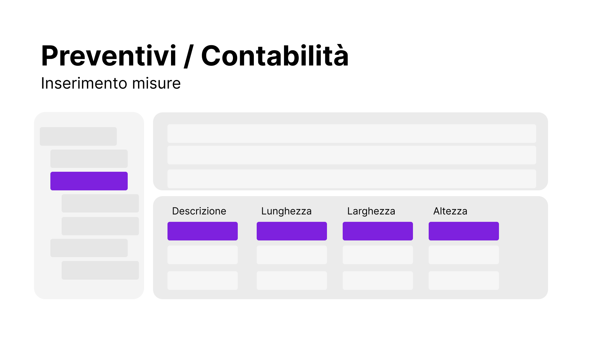Click the Lunghezza column header

click(x=286, y=211)
